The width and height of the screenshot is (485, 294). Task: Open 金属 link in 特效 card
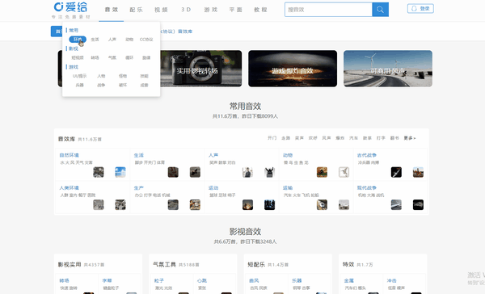[x=349, y=281]
